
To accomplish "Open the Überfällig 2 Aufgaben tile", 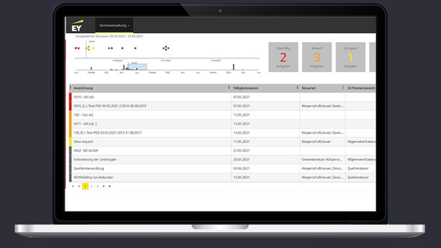I will click(283, 57).
